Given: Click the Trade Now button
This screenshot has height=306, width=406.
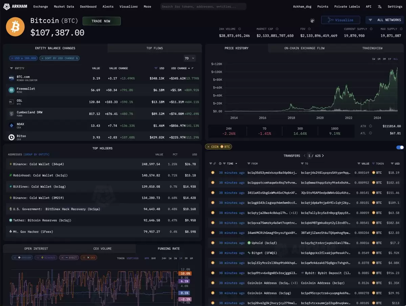Looking at the screenshot, I should (101, 21).
